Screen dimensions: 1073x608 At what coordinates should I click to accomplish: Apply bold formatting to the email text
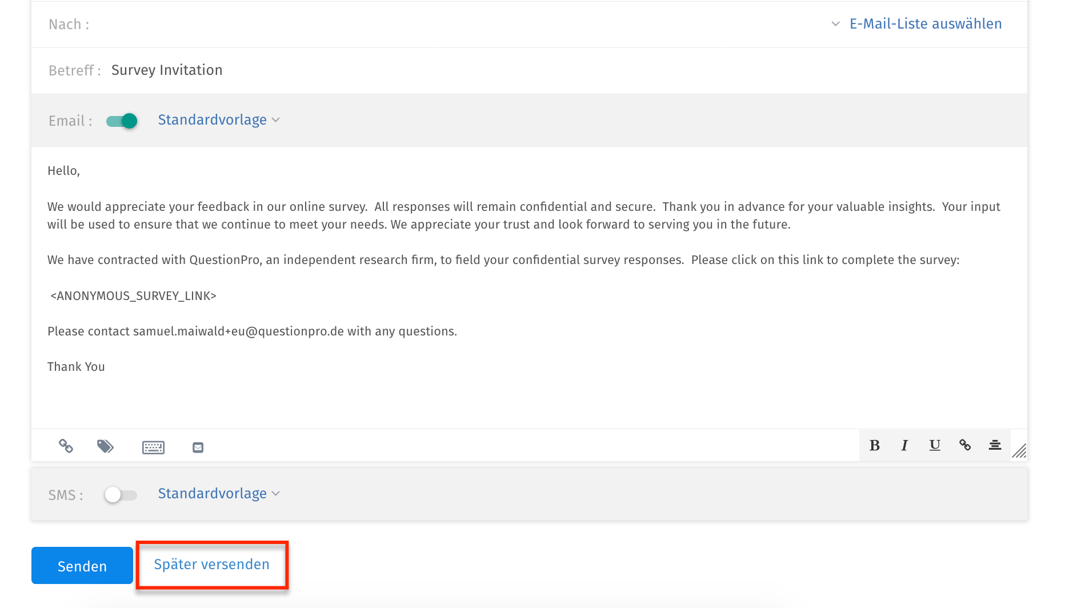(x=874, y=445)
